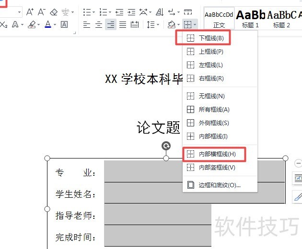Toggle the highlighted align right button
The height and width of the screenshot is (249, 302).
point(111,24)
